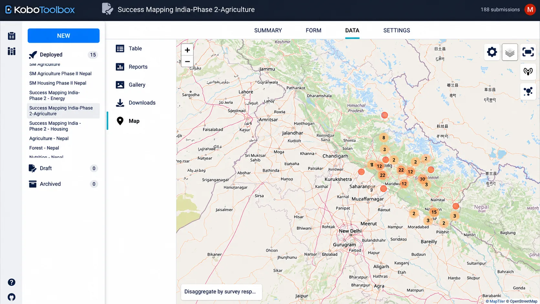Switch to the DATA tab
540x304 pixels.
tap(352, 30)
